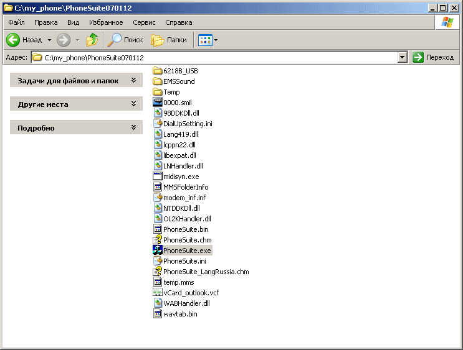Select the lcppn22.dll file icon
463x350 pixels.
[x=158, y=145]
